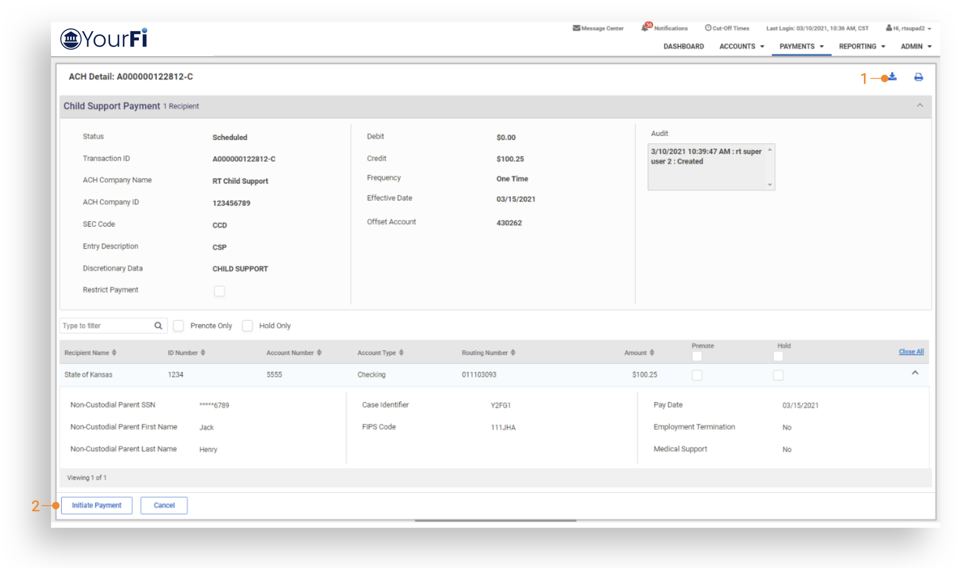The image size is (967, 568).
Task: Open the user account dropdown
Action: [909, 28]
